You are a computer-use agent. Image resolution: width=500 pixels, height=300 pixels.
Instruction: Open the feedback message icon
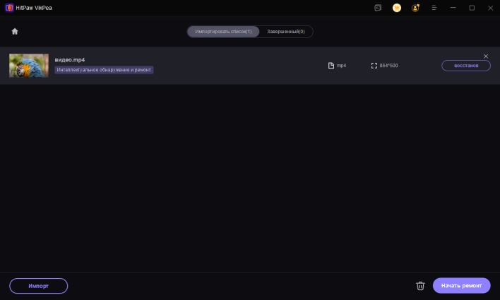[378, 8]
